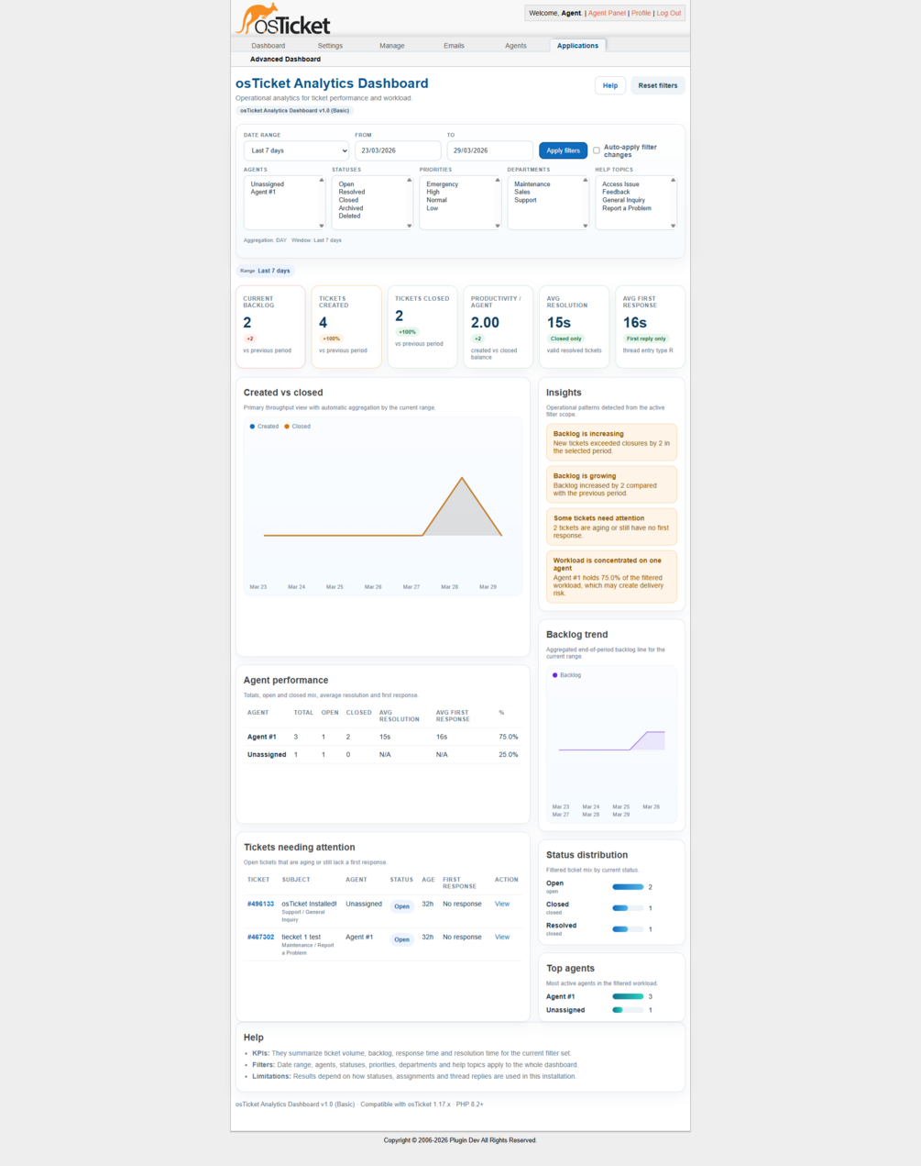
Task: Click the Open status distribution bar
Action: [x=628, y=887]
